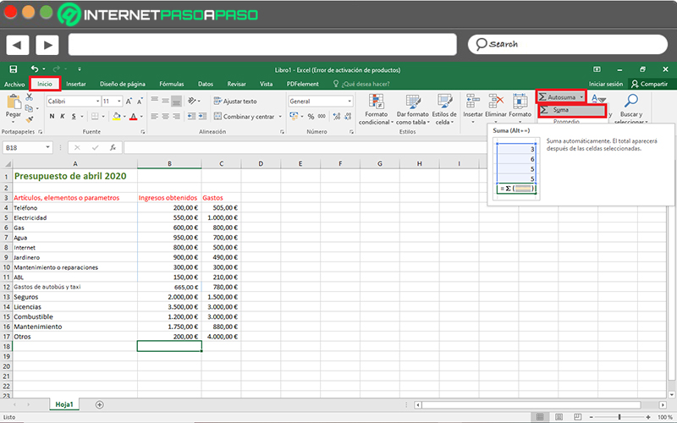The height and width of the screenshot is (423, 677).
Task: Align text to middle of cell
Action: [x=165, y=101]
